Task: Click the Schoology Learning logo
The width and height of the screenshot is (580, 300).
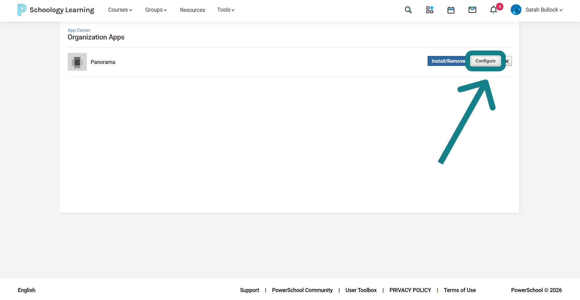Action: coord(56,10)
